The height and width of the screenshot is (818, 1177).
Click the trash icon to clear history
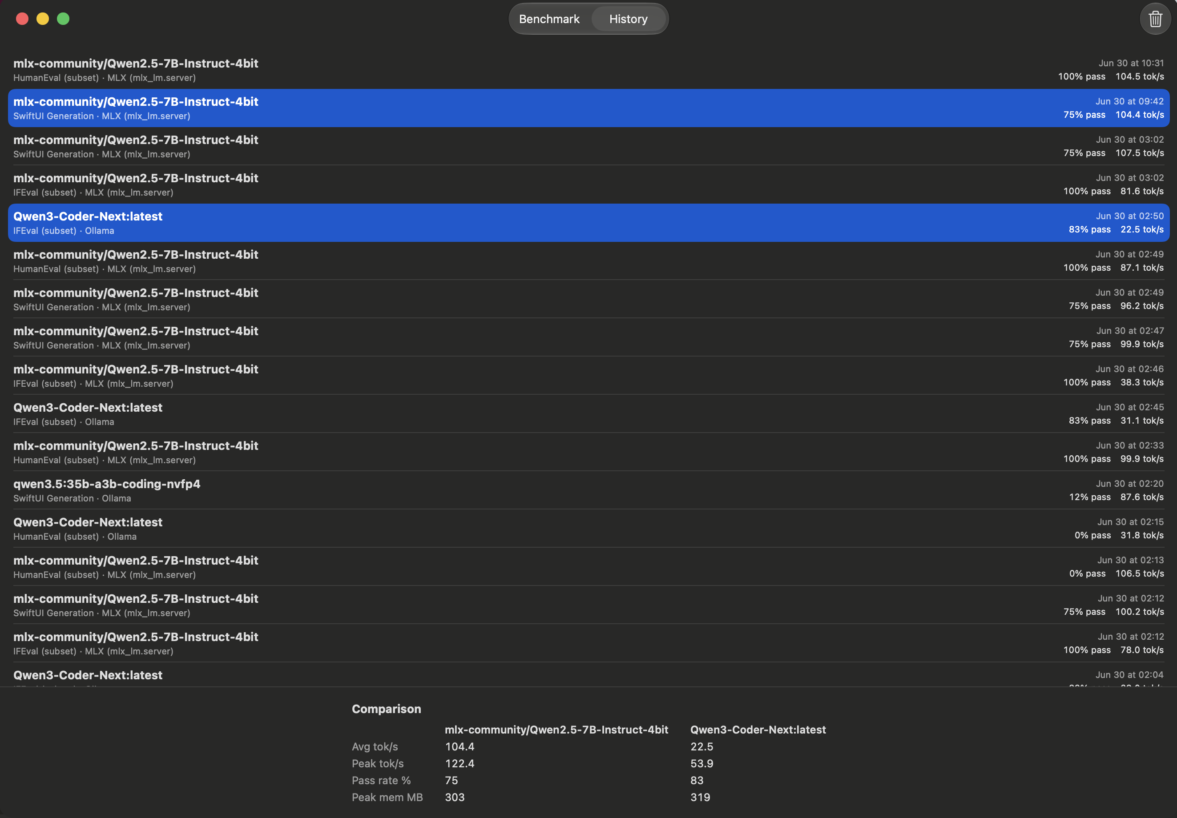click(1155, 19)
